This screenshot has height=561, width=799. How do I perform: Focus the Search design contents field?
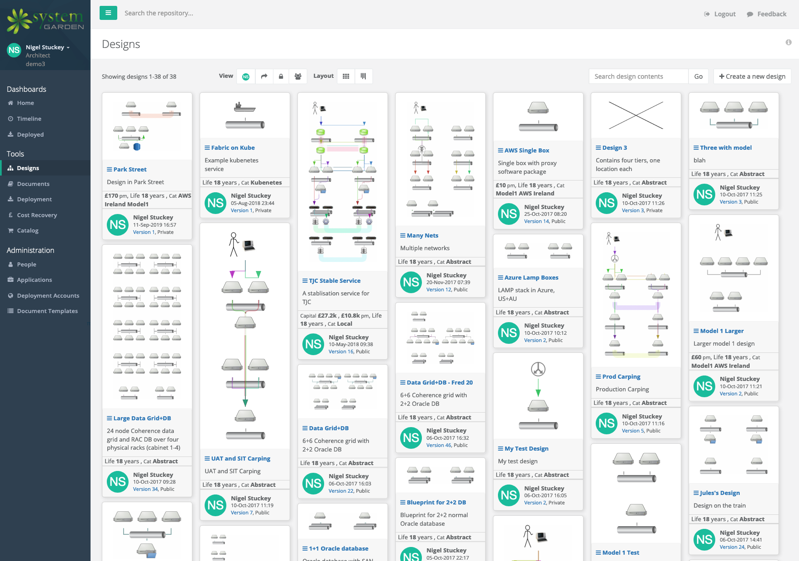[x=638, y=76]
